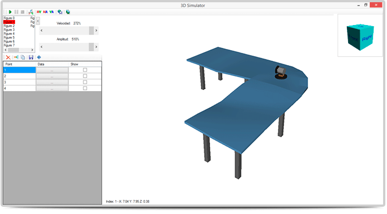
Task: Click the Data column header
Action: point(52,64)
